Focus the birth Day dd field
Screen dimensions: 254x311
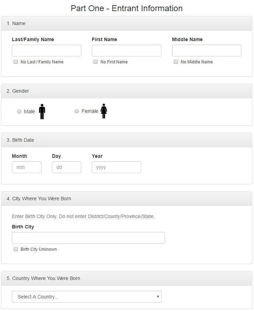point(67,167)
